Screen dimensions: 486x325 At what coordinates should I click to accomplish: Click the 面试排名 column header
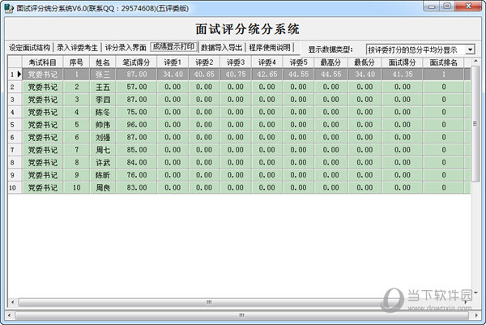tap(443, 62)
